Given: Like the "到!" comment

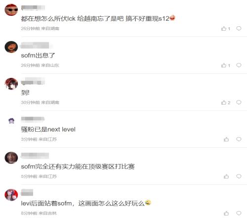Looking at the screenshot, I should point(225,103).
